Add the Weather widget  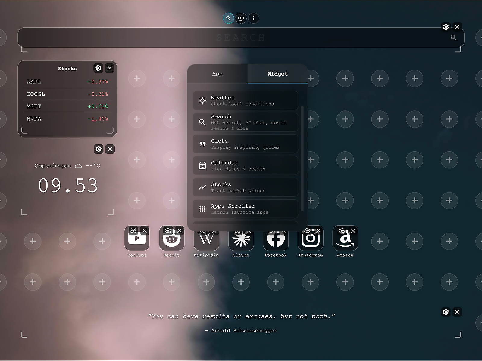tap(245, 100)
